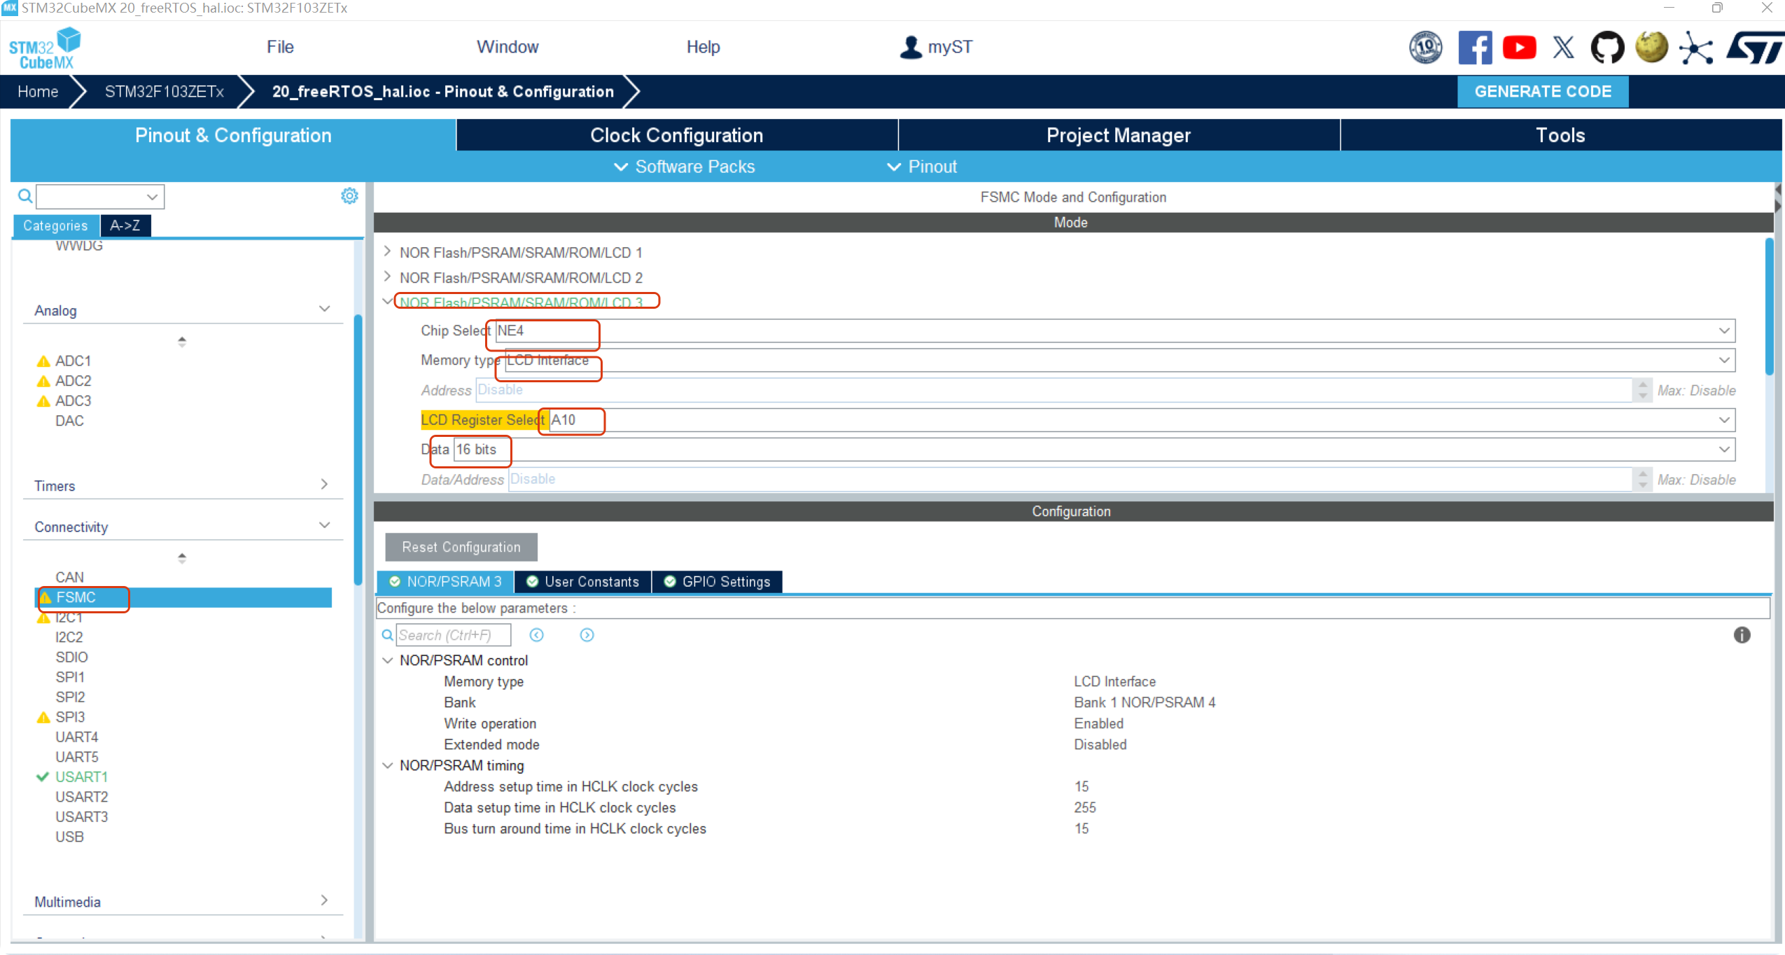Click the GENERATE CODE button

click(1542, 92)
